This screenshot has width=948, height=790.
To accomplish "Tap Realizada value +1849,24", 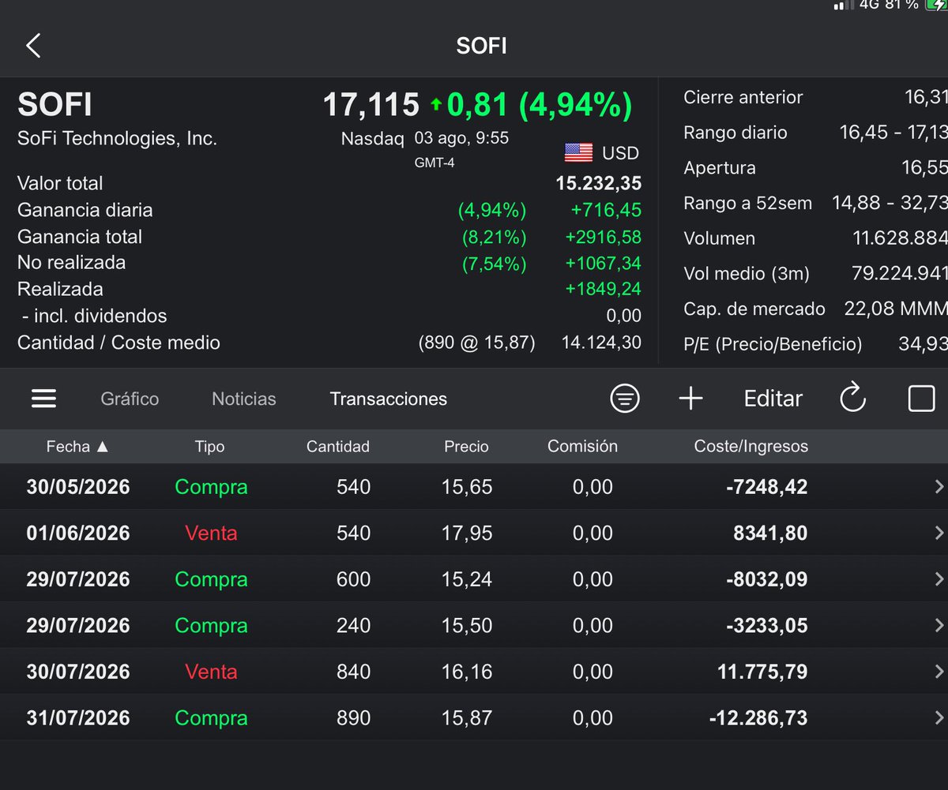I will pos(603,289).
